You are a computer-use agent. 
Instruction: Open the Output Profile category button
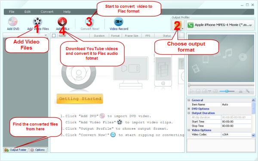point(178,25)
